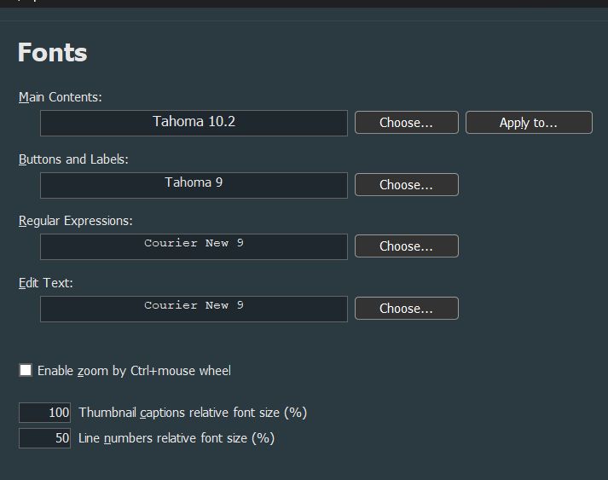Focus the thumbnail captions font size field

45,413
